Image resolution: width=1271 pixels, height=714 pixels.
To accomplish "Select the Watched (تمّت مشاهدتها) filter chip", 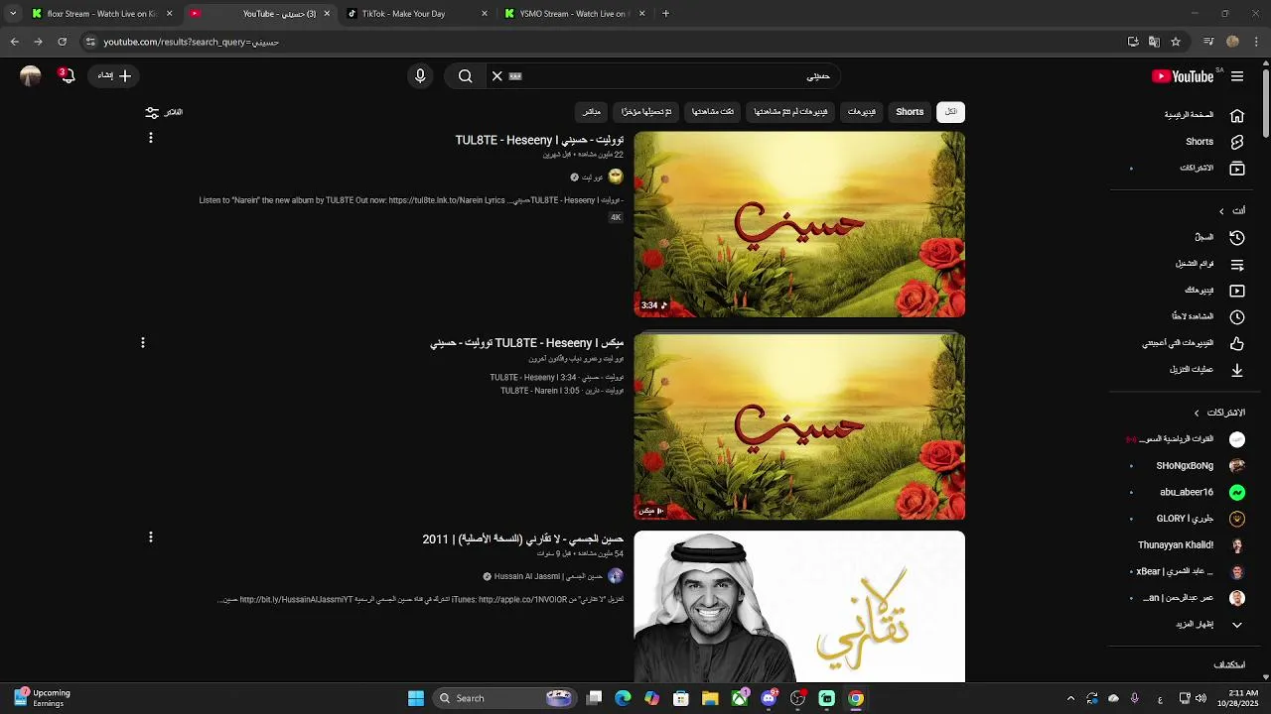I will [713, 112].
